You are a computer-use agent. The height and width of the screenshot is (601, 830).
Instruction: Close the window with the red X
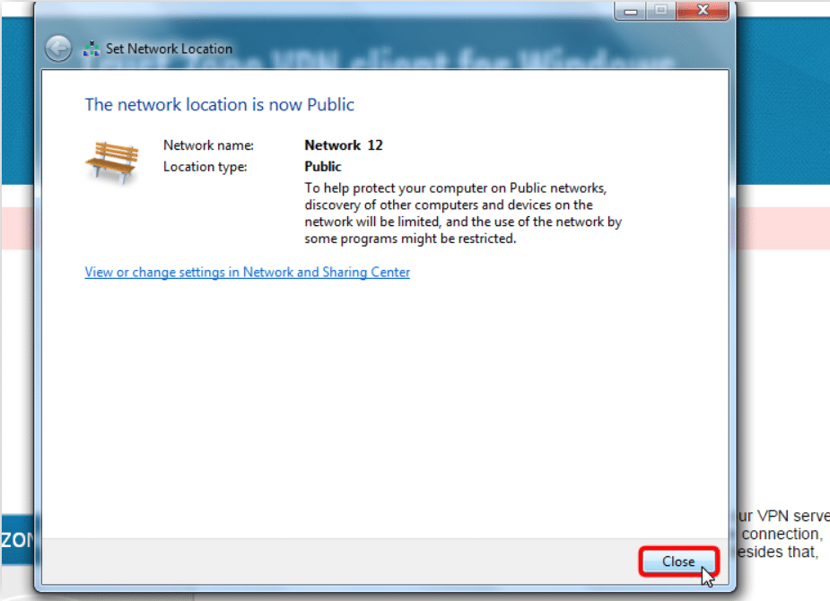click(x=703, y=11)
